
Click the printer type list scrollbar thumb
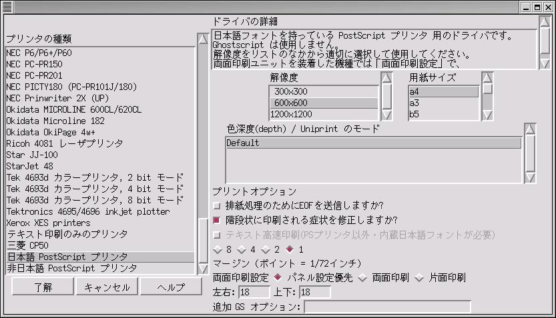coord(203,241)
